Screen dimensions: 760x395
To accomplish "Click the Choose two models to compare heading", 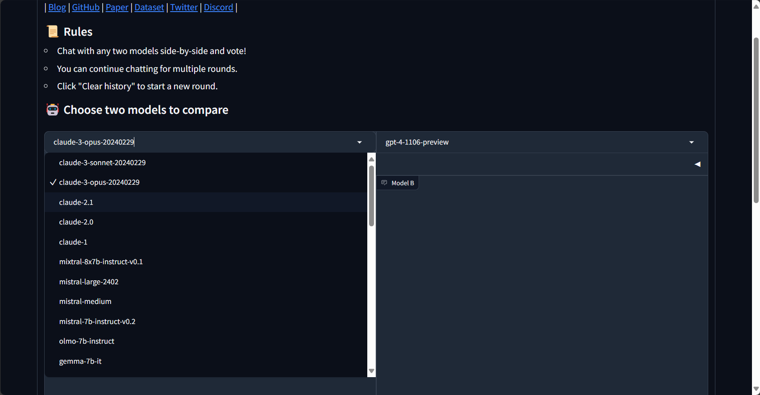I will (x=146, y=110).
